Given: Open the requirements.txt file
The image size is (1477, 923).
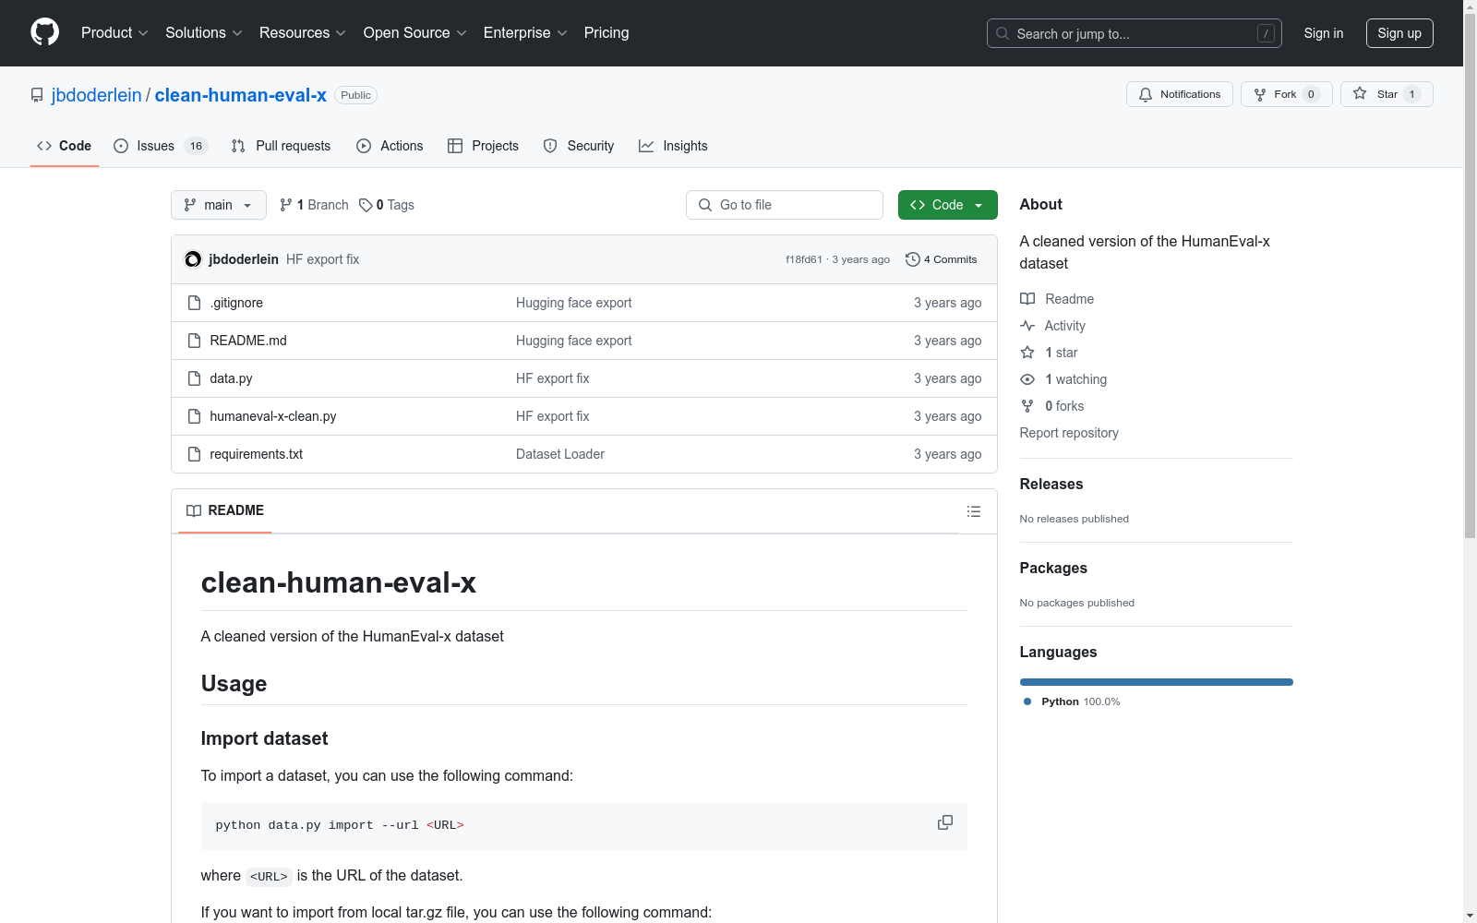Looking at the screenshot, I should (x=257, y=454).
